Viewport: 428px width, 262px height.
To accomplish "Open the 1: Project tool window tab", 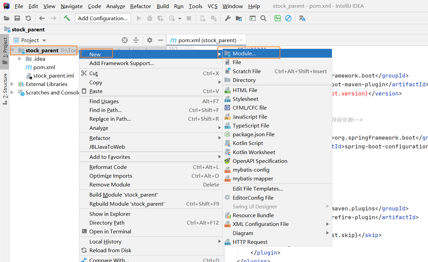I will point(5,51).
